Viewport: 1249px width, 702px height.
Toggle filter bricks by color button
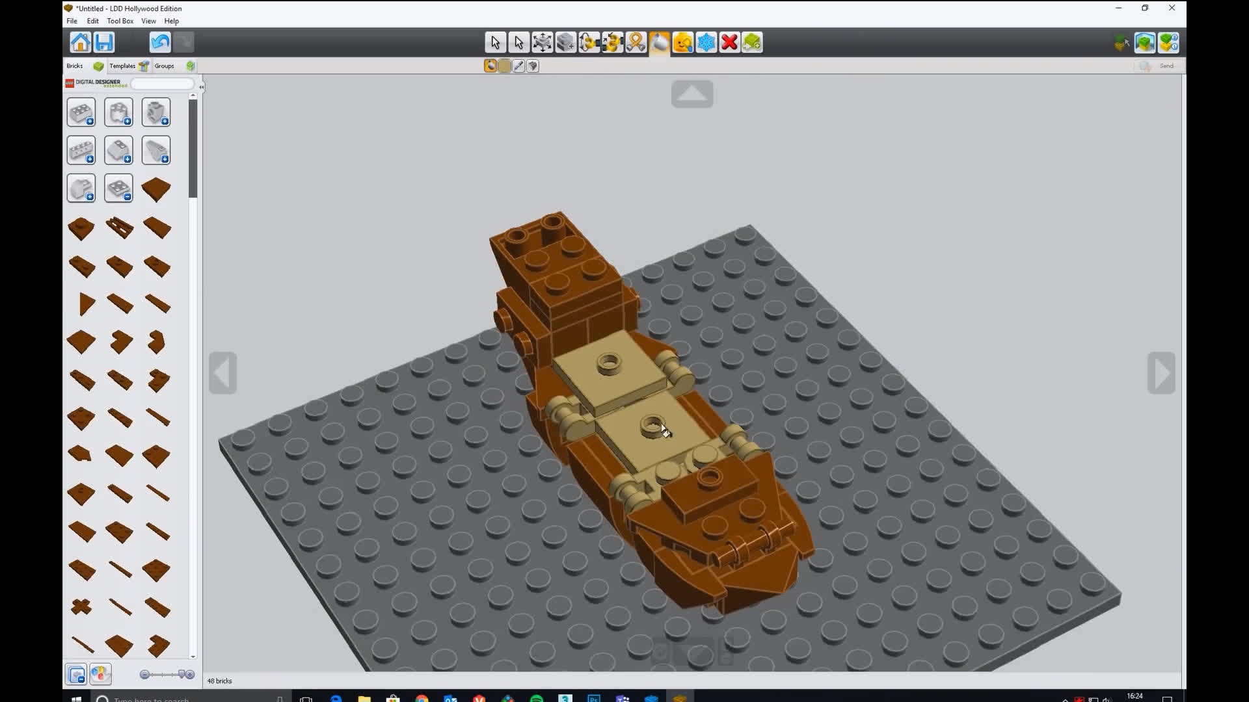pos(101,675)
